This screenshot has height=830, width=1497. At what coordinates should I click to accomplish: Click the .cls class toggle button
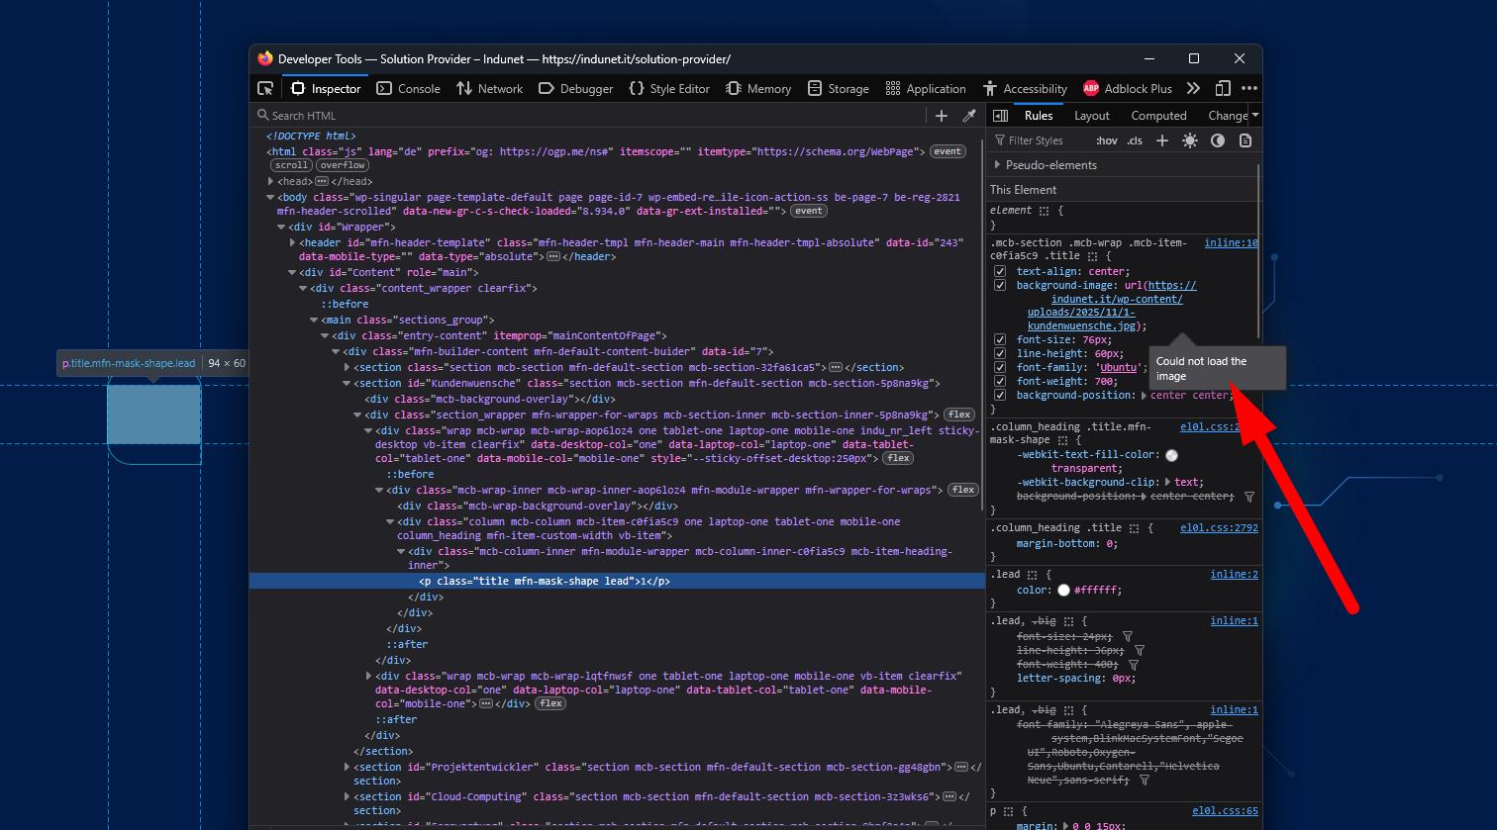click(x=1135, y=140)
